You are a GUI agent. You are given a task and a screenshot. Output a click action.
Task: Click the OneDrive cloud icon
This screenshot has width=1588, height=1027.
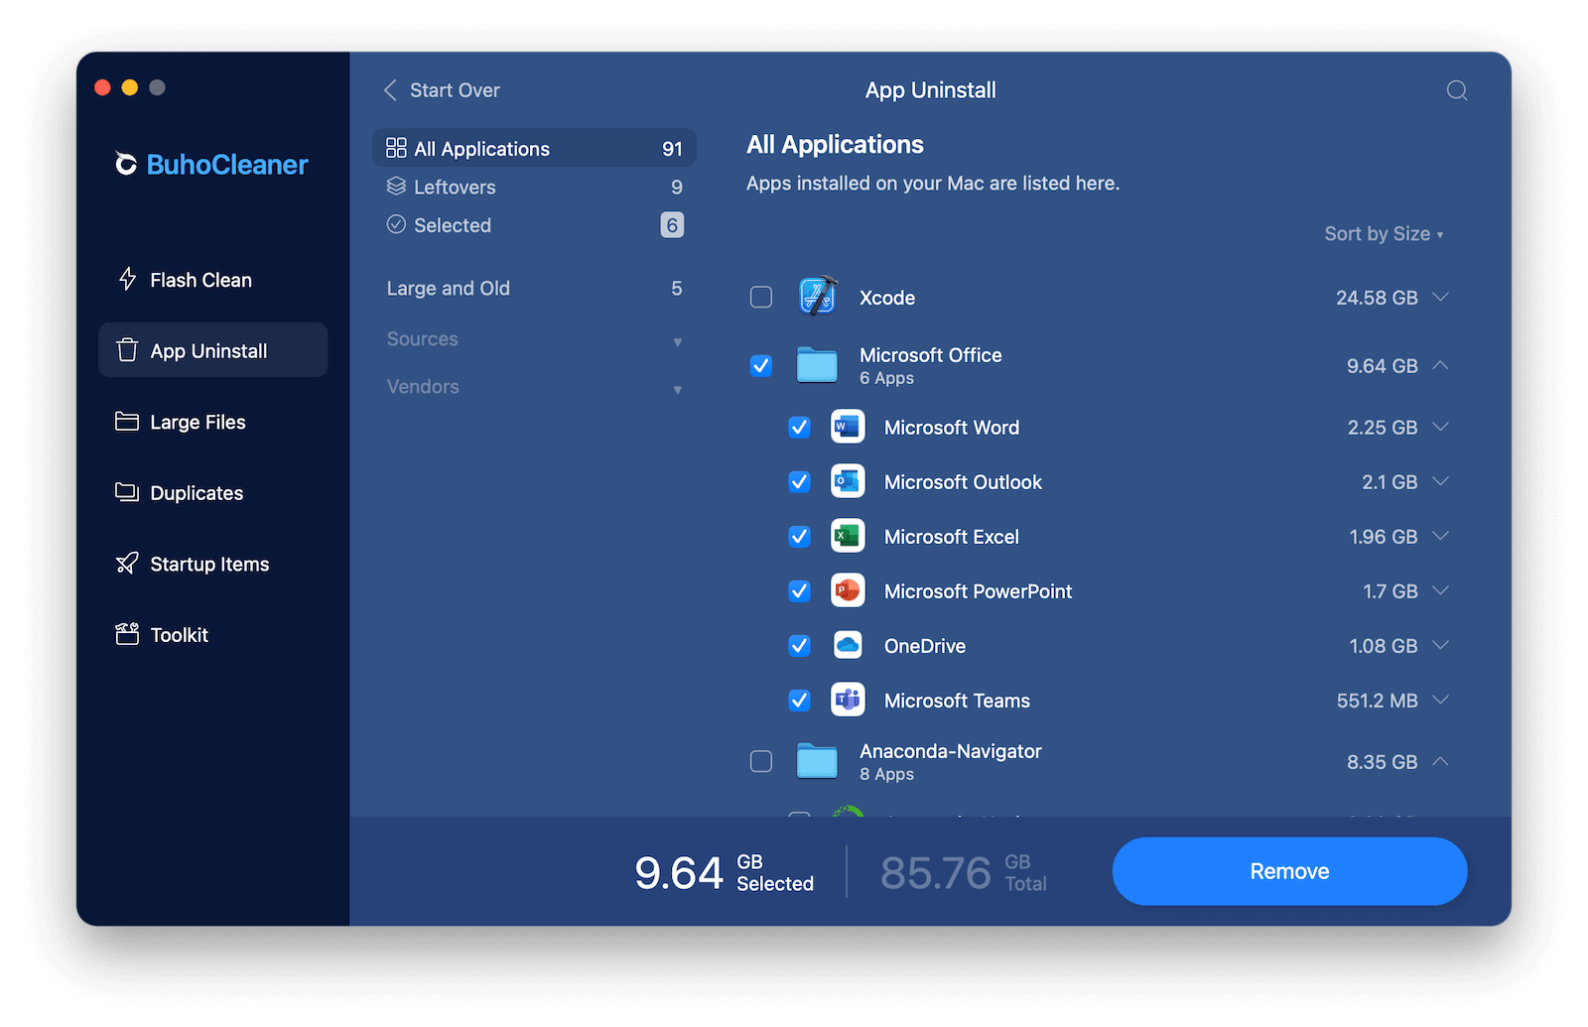point(847,646)
